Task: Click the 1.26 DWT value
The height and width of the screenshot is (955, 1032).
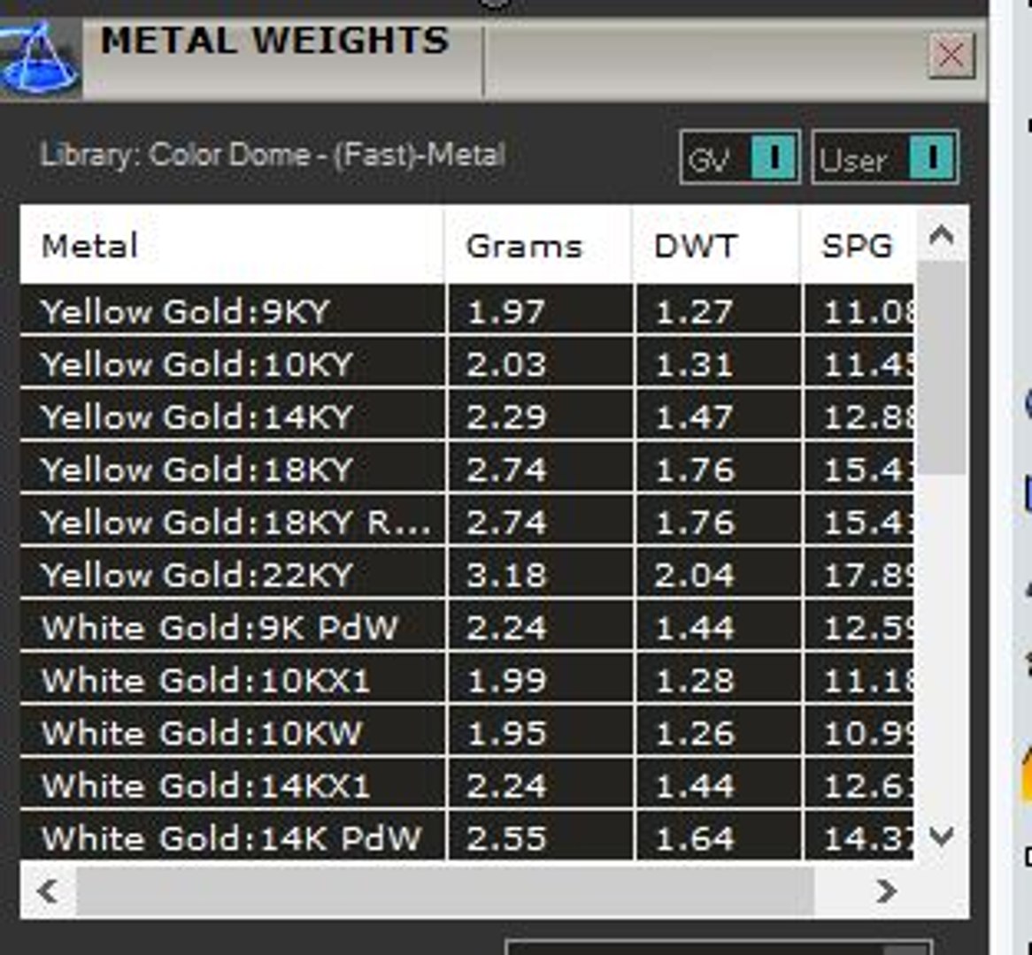Action: coord(695,733)
